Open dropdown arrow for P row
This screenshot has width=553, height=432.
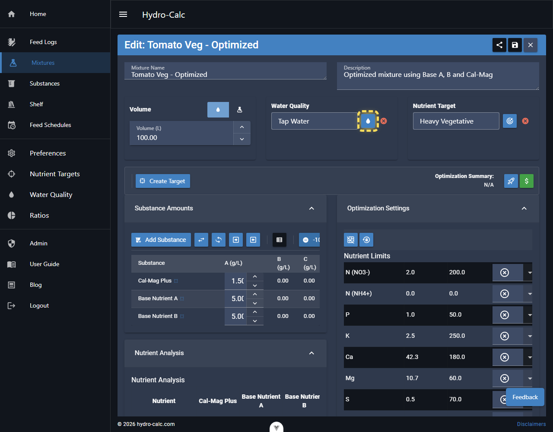tap(530, 315)
